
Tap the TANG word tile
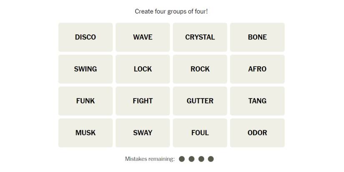click(x=257, y=101)
